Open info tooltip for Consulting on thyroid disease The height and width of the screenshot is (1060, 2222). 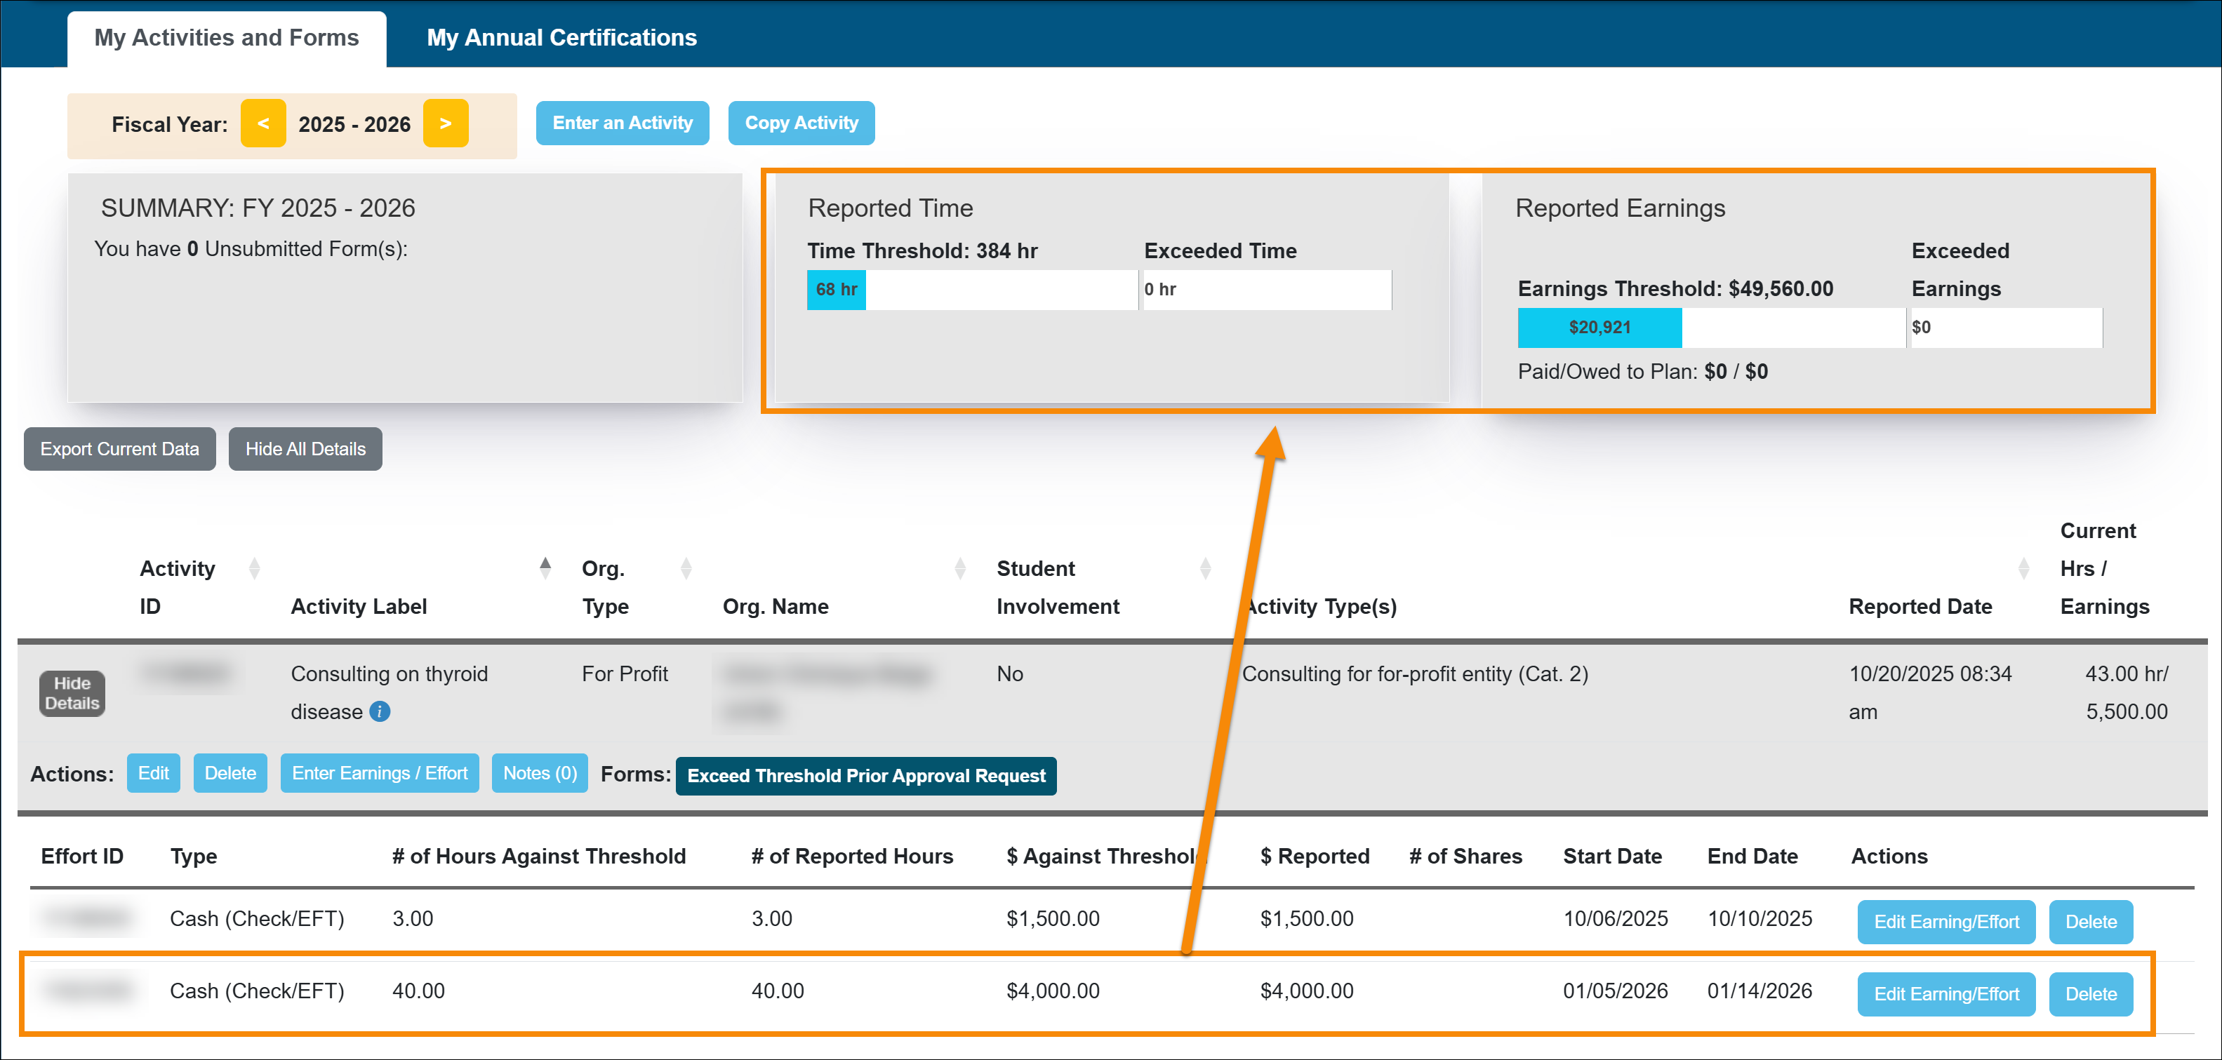tap(380, 713)
